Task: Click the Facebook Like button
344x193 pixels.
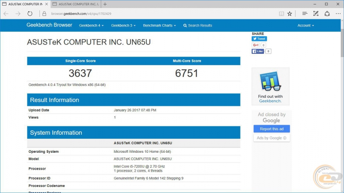Action: click(x=258, y=51)
